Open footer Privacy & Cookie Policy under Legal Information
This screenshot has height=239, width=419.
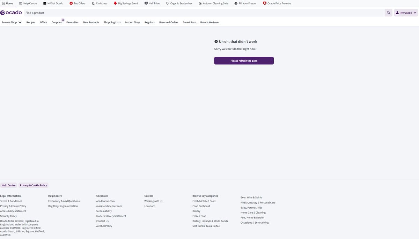click(x=13, y=206)
